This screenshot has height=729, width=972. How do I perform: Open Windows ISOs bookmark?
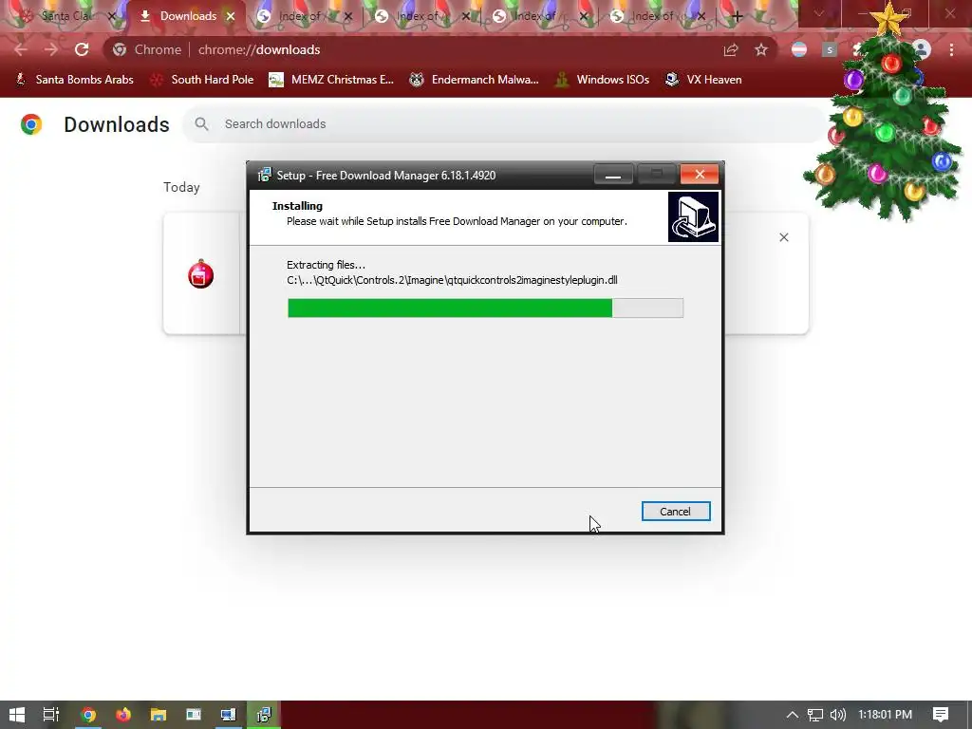click(602, 80)
